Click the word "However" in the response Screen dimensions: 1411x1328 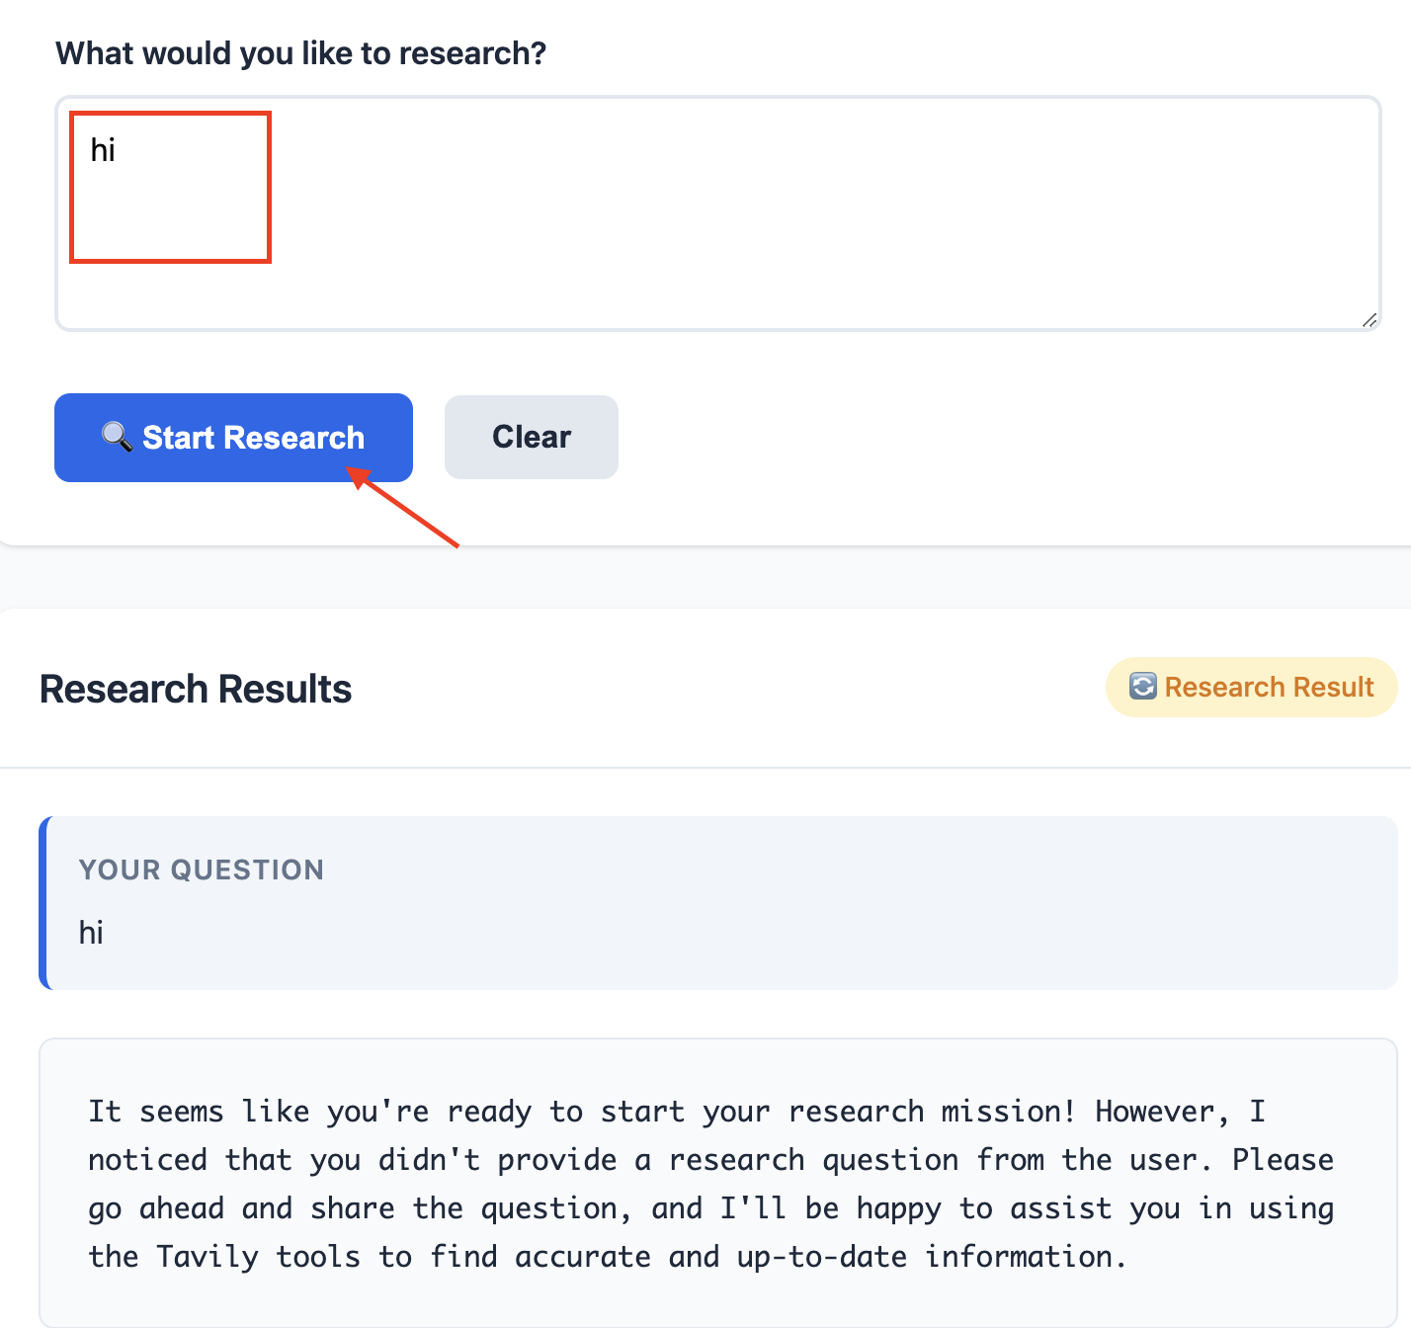coord(1154,1112)
